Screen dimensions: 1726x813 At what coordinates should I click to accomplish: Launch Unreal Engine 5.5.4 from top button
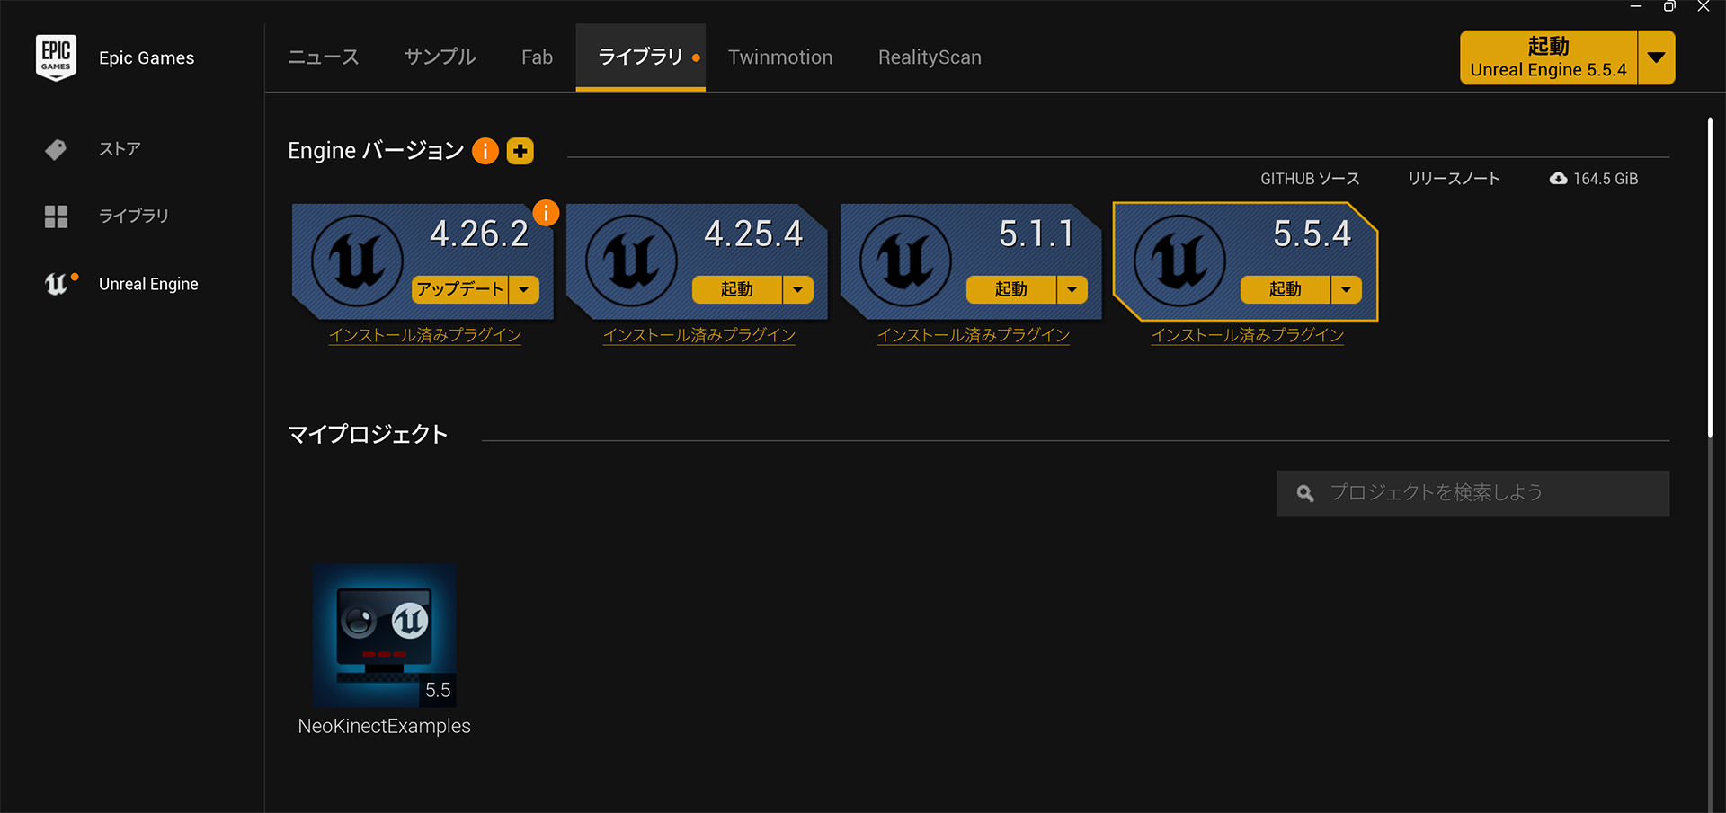point(1548,57)
